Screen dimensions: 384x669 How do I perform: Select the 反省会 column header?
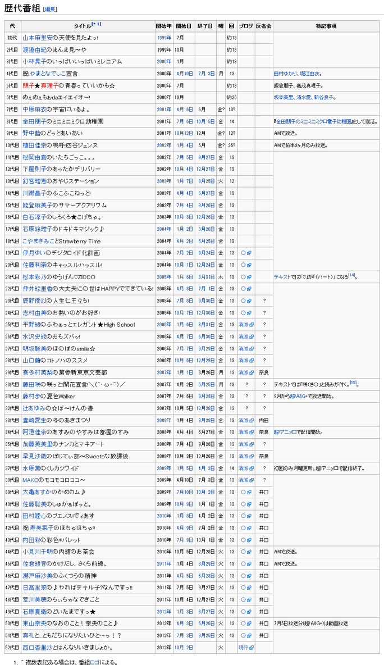(x=263, y=26)
